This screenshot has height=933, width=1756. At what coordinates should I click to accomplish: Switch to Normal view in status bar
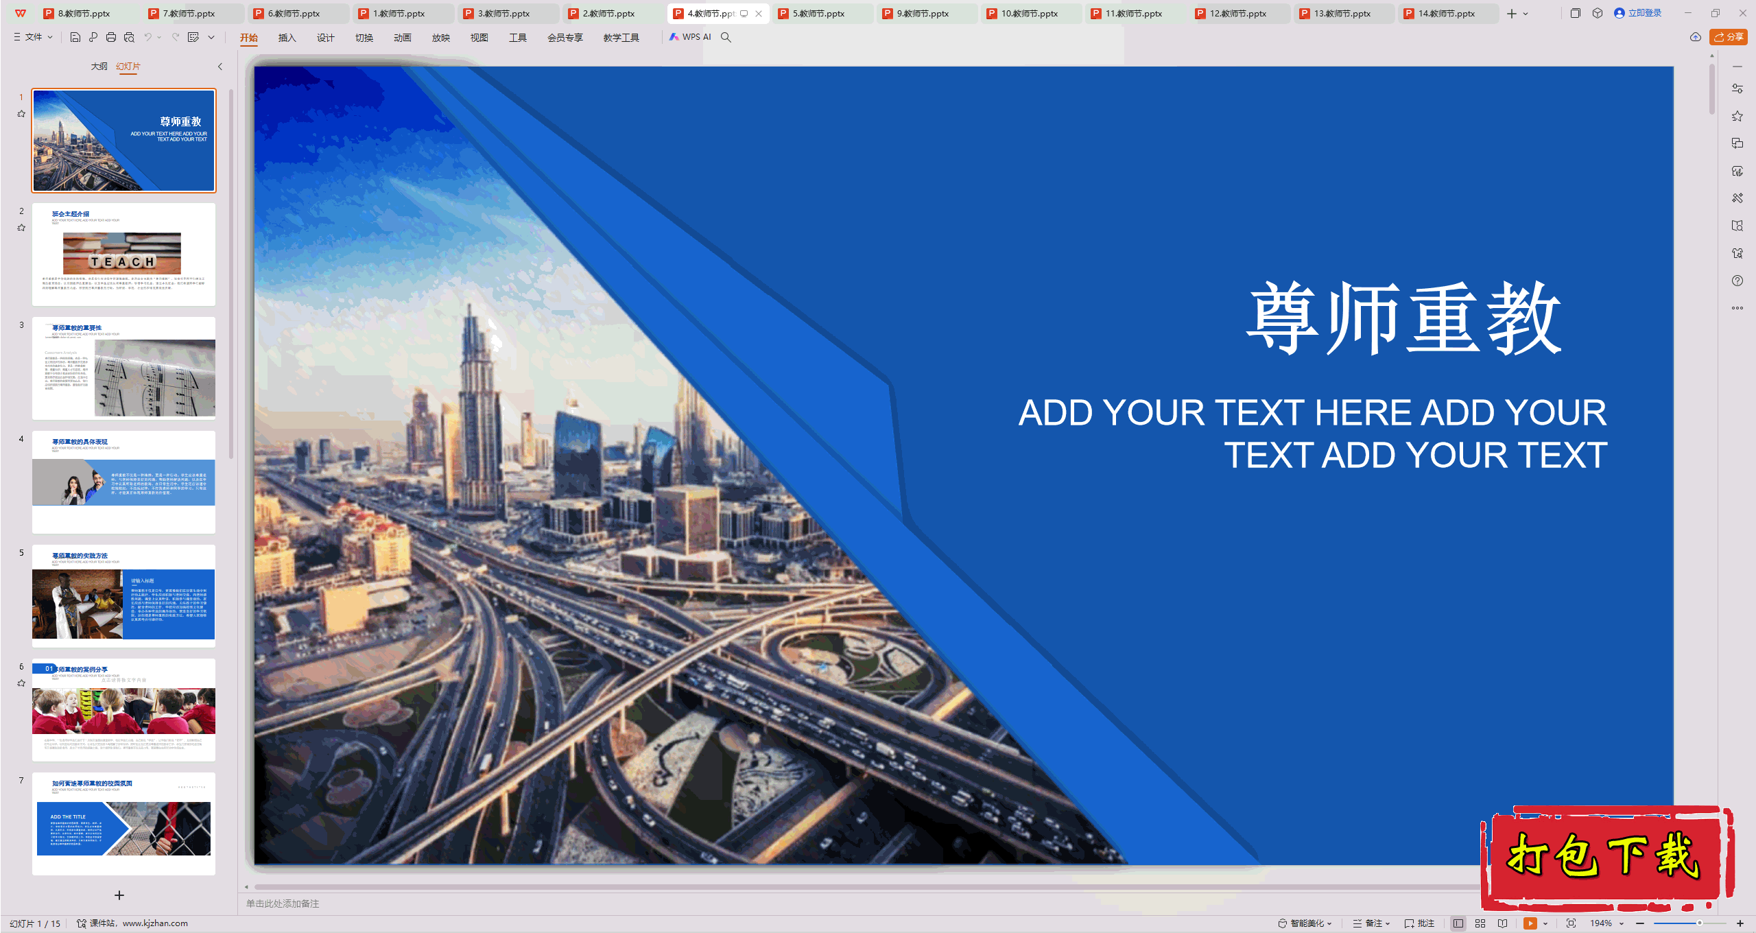coord(1458,923)
